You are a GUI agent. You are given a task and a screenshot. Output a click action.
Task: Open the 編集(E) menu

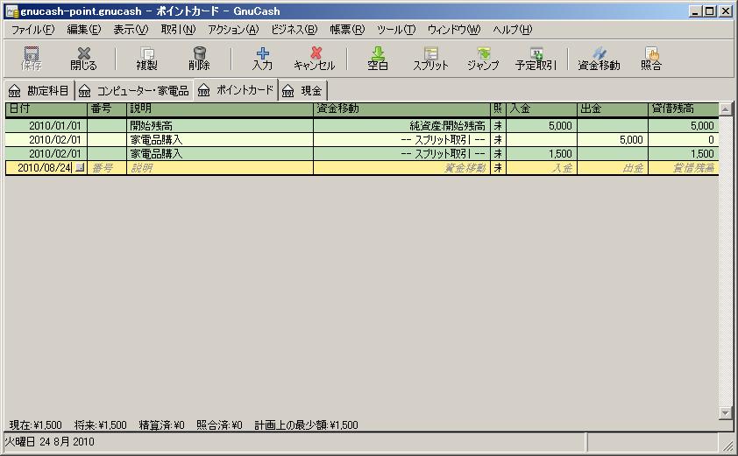tap(84, 30)
